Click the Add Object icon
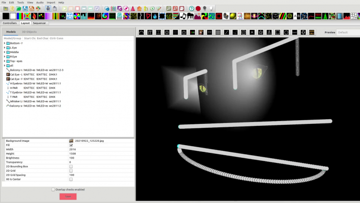The width and height of the screenshot is (360, 203). point(311,32)
